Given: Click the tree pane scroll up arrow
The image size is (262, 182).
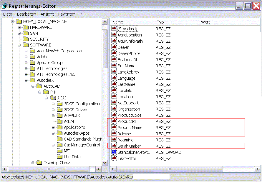Looking at the screenshot, I should (105, 22).
